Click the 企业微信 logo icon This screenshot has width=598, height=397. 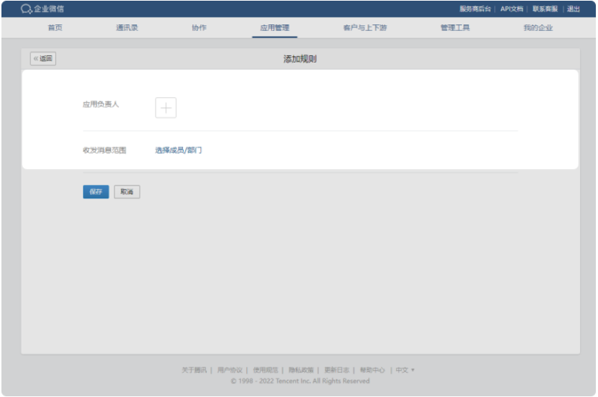pyautogui.click(x=26, y=9)
